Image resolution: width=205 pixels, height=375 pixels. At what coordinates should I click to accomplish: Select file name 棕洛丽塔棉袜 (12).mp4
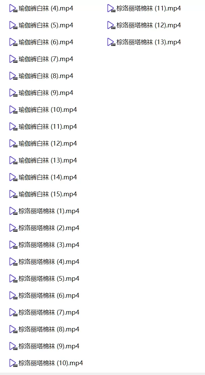point(149,25)
